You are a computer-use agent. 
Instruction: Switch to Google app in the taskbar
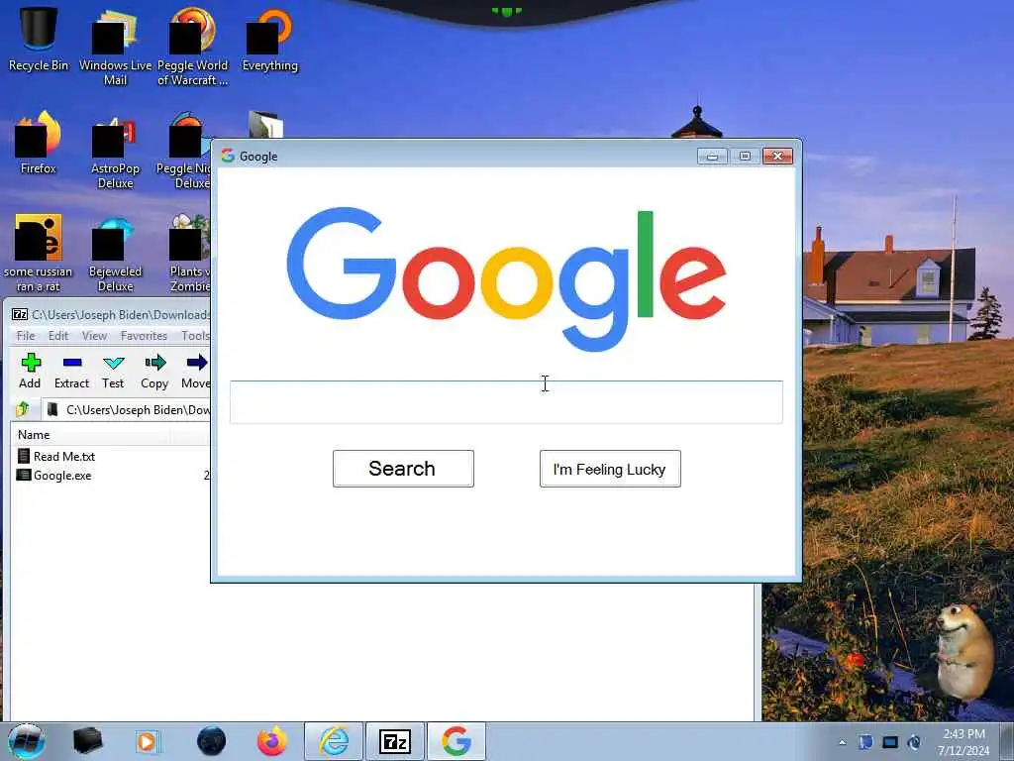click(x=456, y=741)
